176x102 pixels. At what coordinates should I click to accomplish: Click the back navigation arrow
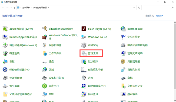(x=3, y=8)
